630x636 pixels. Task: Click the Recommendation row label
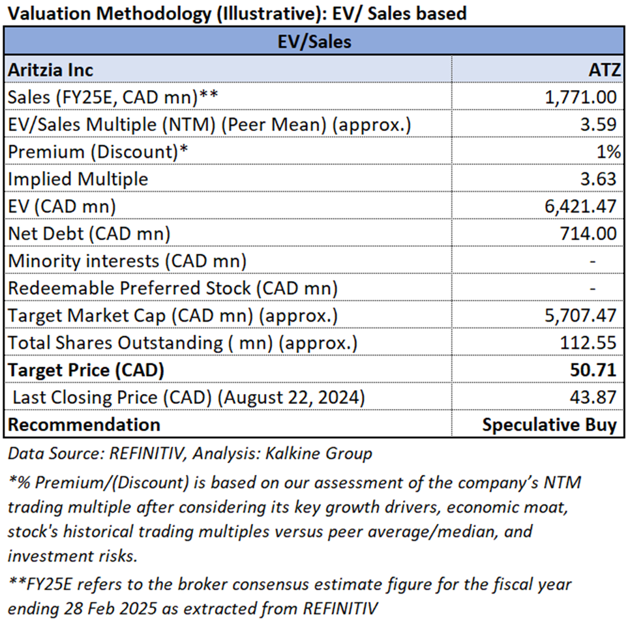[x=83, y=425]
